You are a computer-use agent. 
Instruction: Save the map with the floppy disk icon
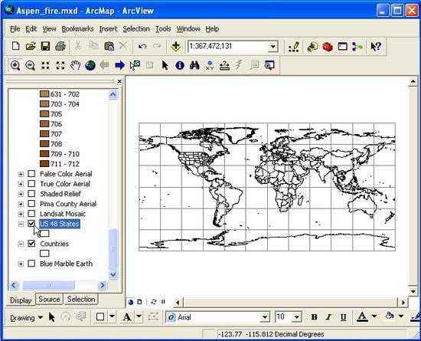pos(45,46)
